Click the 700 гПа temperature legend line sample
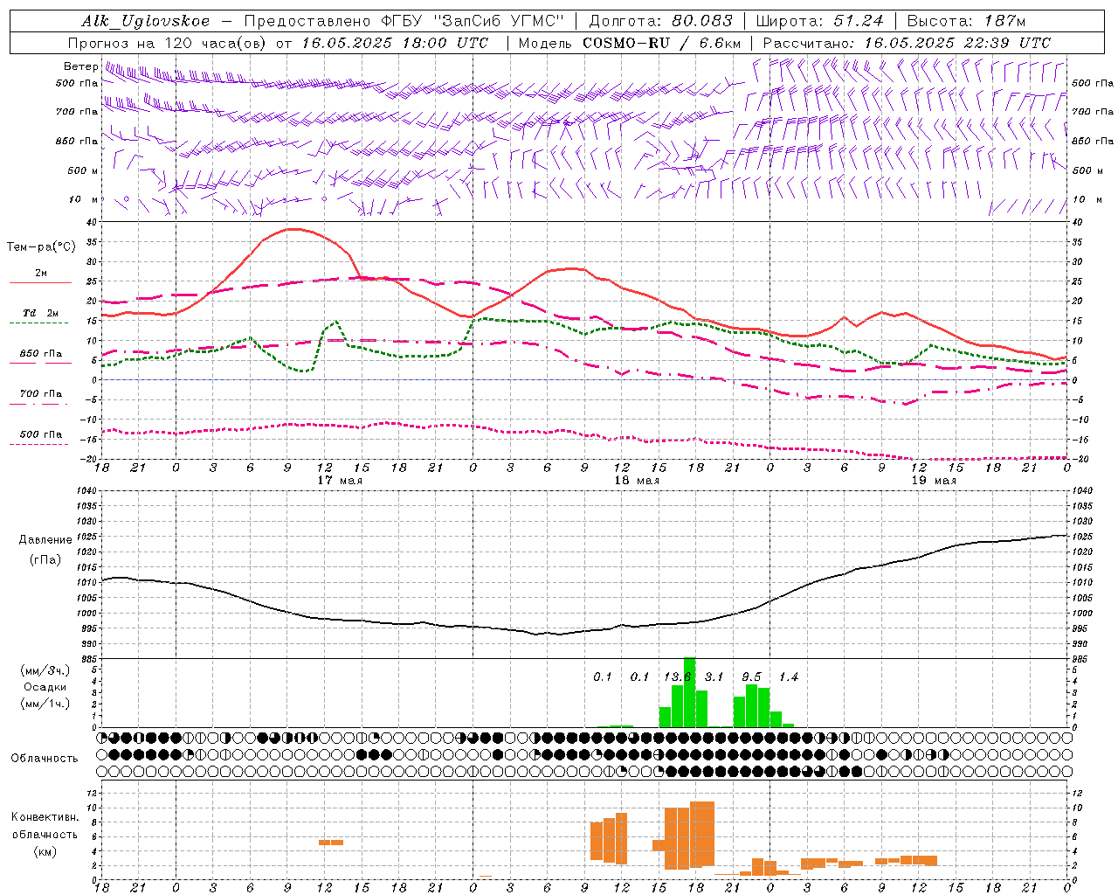The image size is (1118, 895). pyautogui.click(x=41, y=404)
